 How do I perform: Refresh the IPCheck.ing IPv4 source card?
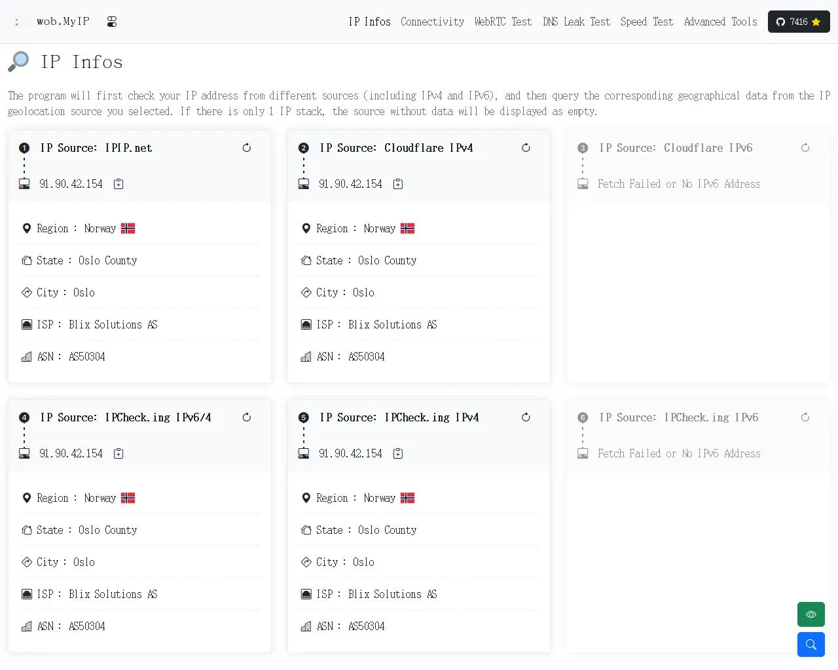[526, 417]
